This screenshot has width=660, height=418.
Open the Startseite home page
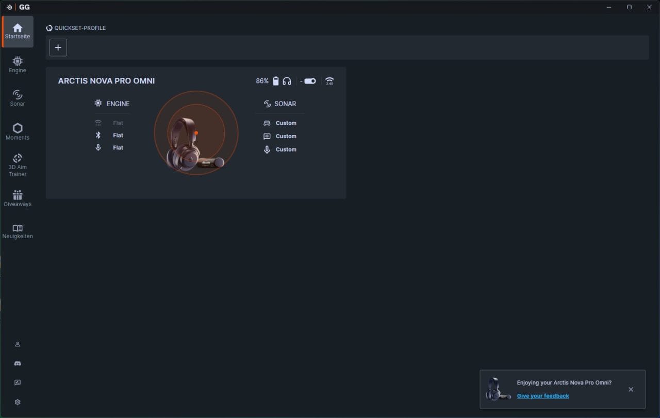tap(18, 31)
